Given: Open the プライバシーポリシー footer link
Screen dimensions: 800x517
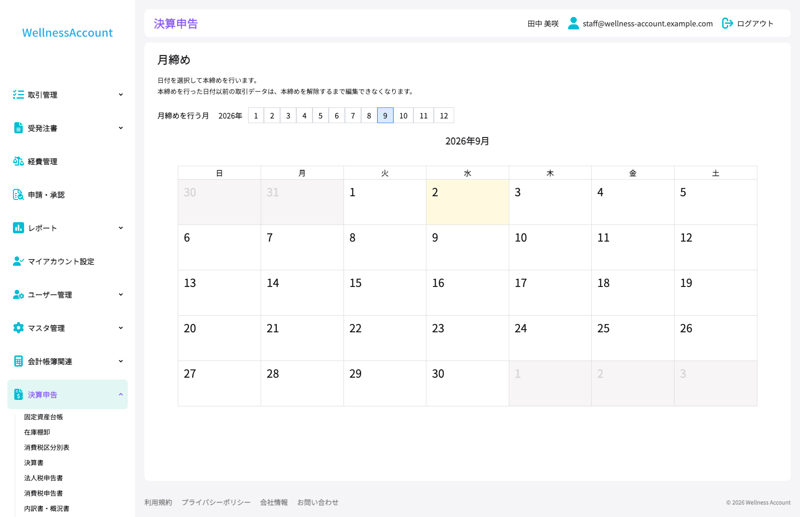Looking at the screenshot, I should [216, 502].
